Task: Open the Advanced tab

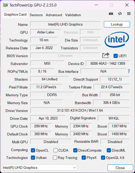Action: tap(54, 15)
